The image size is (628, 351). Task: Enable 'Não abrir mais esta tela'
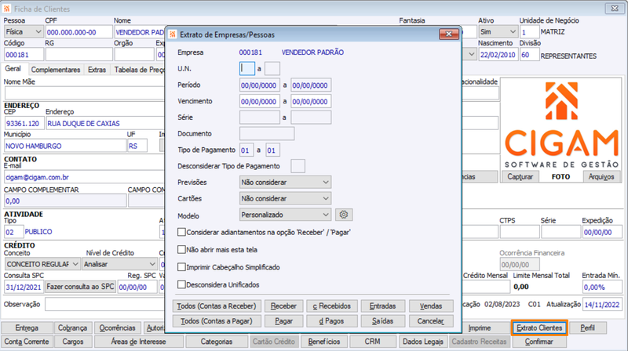pos(181,249)
